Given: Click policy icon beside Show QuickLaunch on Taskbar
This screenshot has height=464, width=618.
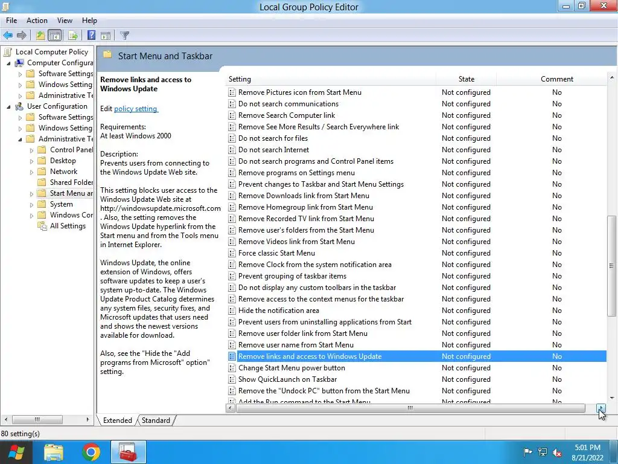Looking at the screenshot, I should [x=232, y=379].
